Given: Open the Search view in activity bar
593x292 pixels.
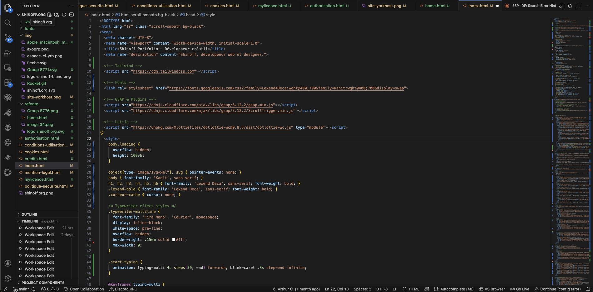Looking at the screenshot, I should (x=7, y=23).
